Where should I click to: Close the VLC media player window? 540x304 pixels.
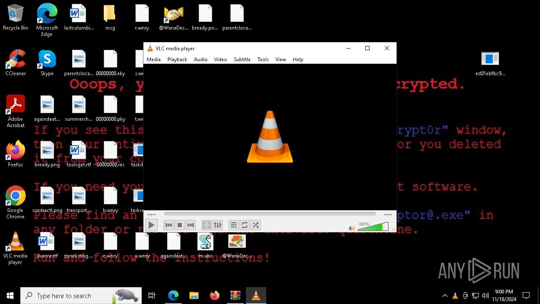(387, 48)
